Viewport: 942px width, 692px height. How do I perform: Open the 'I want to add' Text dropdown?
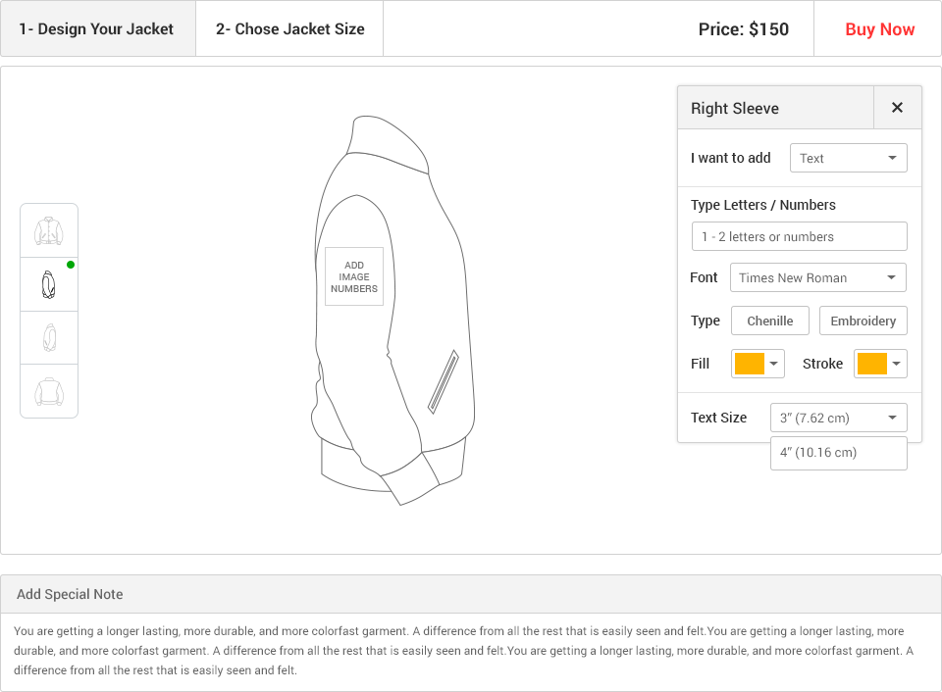[x=848, y=158]
